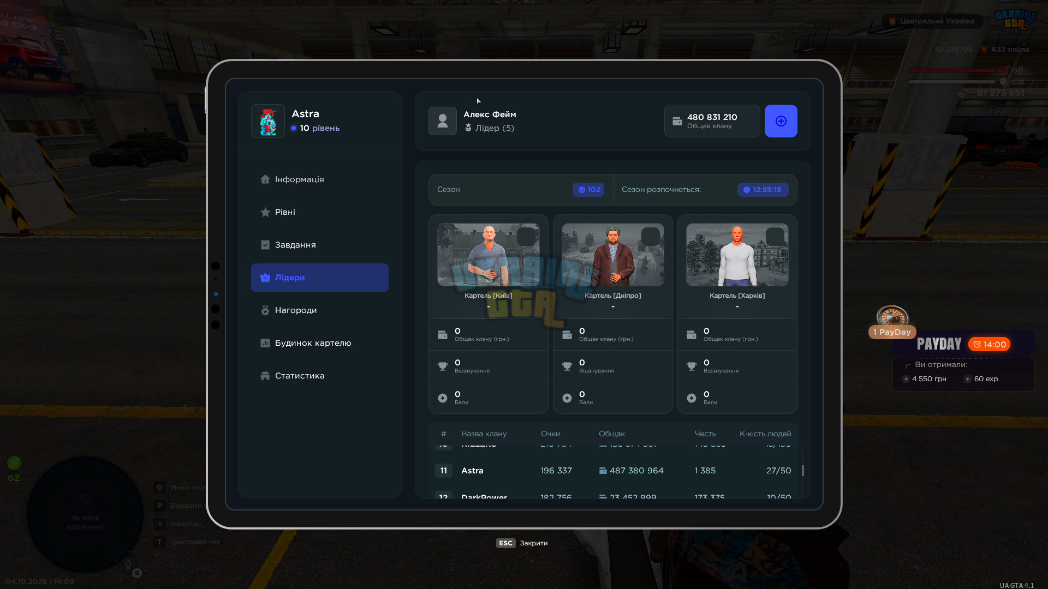Click the Центральна Україна server label
1048x589 pixels.
pyautogui.click(x=932, y=21)
